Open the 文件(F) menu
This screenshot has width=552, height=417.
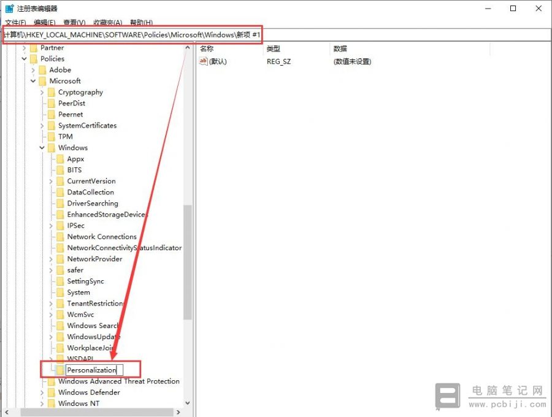point(15,23)
